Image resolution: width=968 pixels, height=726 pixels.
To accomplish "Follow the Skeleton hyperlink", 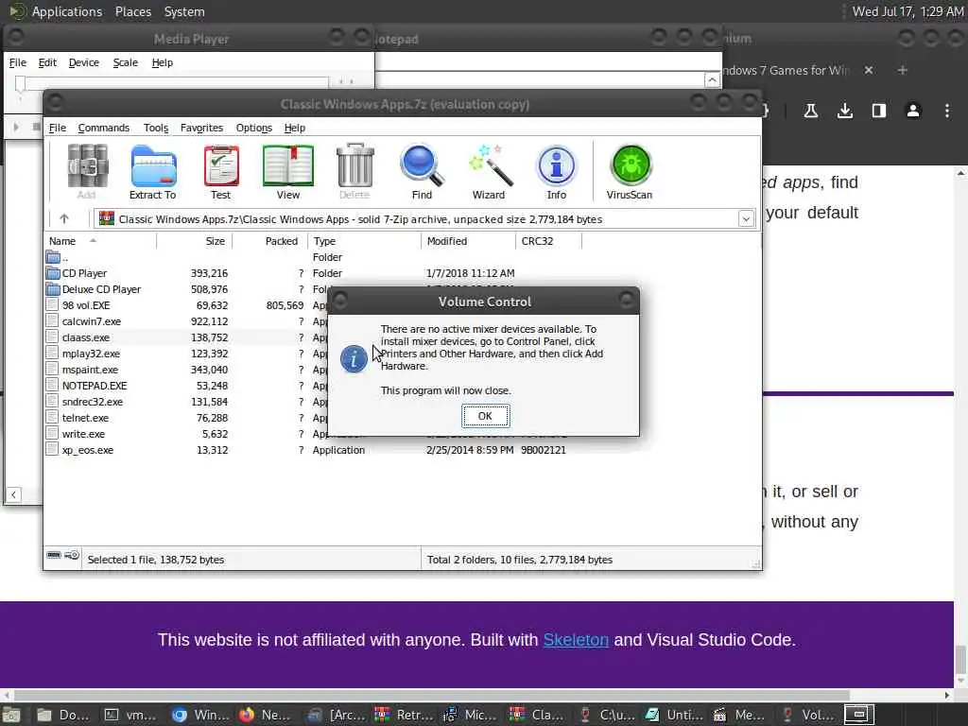I will click(x=576, y=640).
